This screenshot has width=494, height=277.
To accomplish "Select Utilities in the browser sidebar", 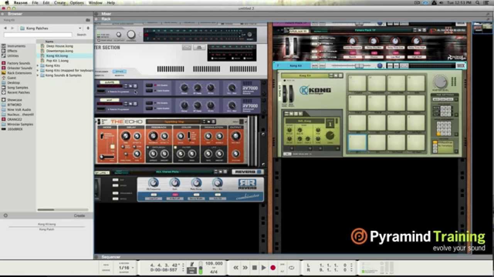I will coord(13,56).
